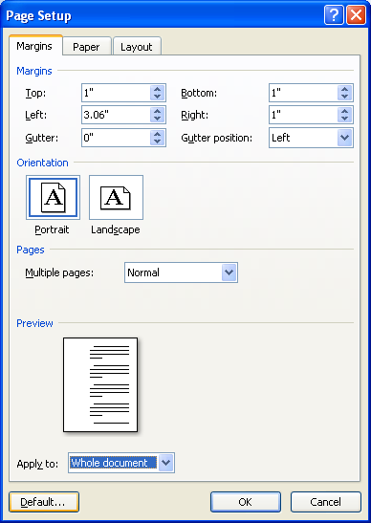The width and height of the screenshot is (371, 523).
Task: Confirm with the OK button
Action: tap(246, 502)
